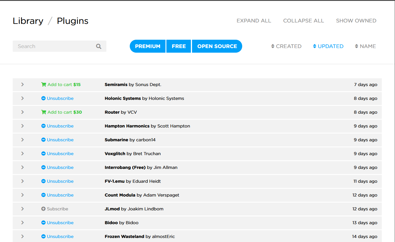Add Semiramis to cart for $15
Viewport: 395px width, 242px height.
pyautogui.click(x=61, y=85)
